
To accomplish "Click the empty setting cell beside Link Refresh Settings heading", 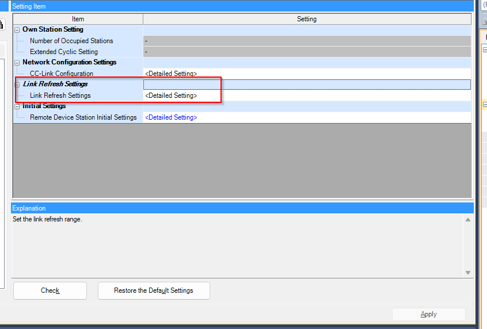I will pyautogui.click(x=307, y=85).
